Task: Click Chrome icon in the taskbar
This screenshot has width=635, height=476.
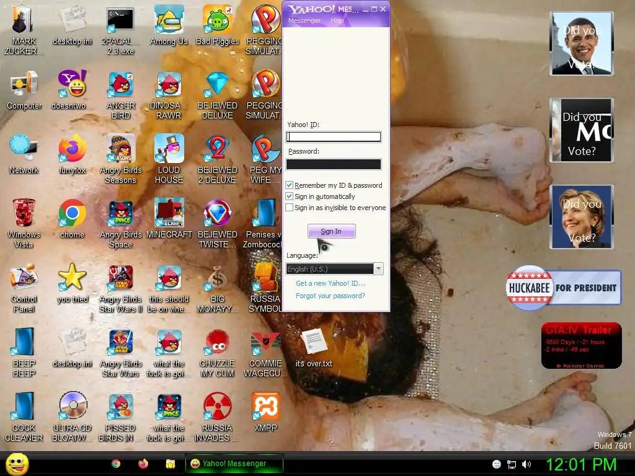Action: click(116, 464)
